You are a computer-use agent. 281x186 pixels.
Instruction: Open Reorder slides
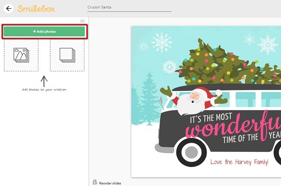click(x=107, y=183)
